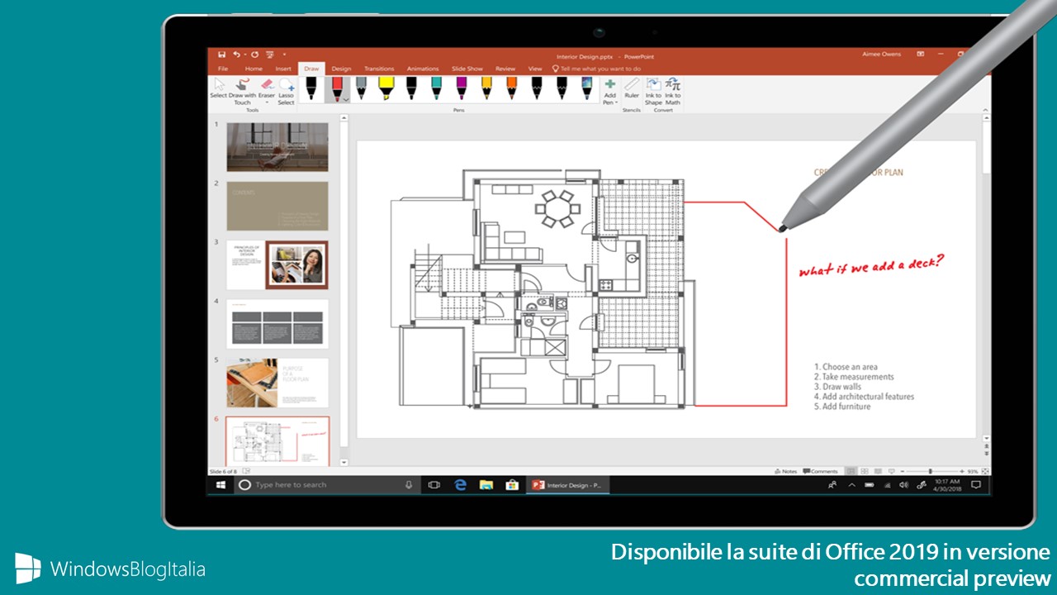This screenshot has width=1057, height=595.
Task: Open Task View on taskbar
Action: (434, 485)
